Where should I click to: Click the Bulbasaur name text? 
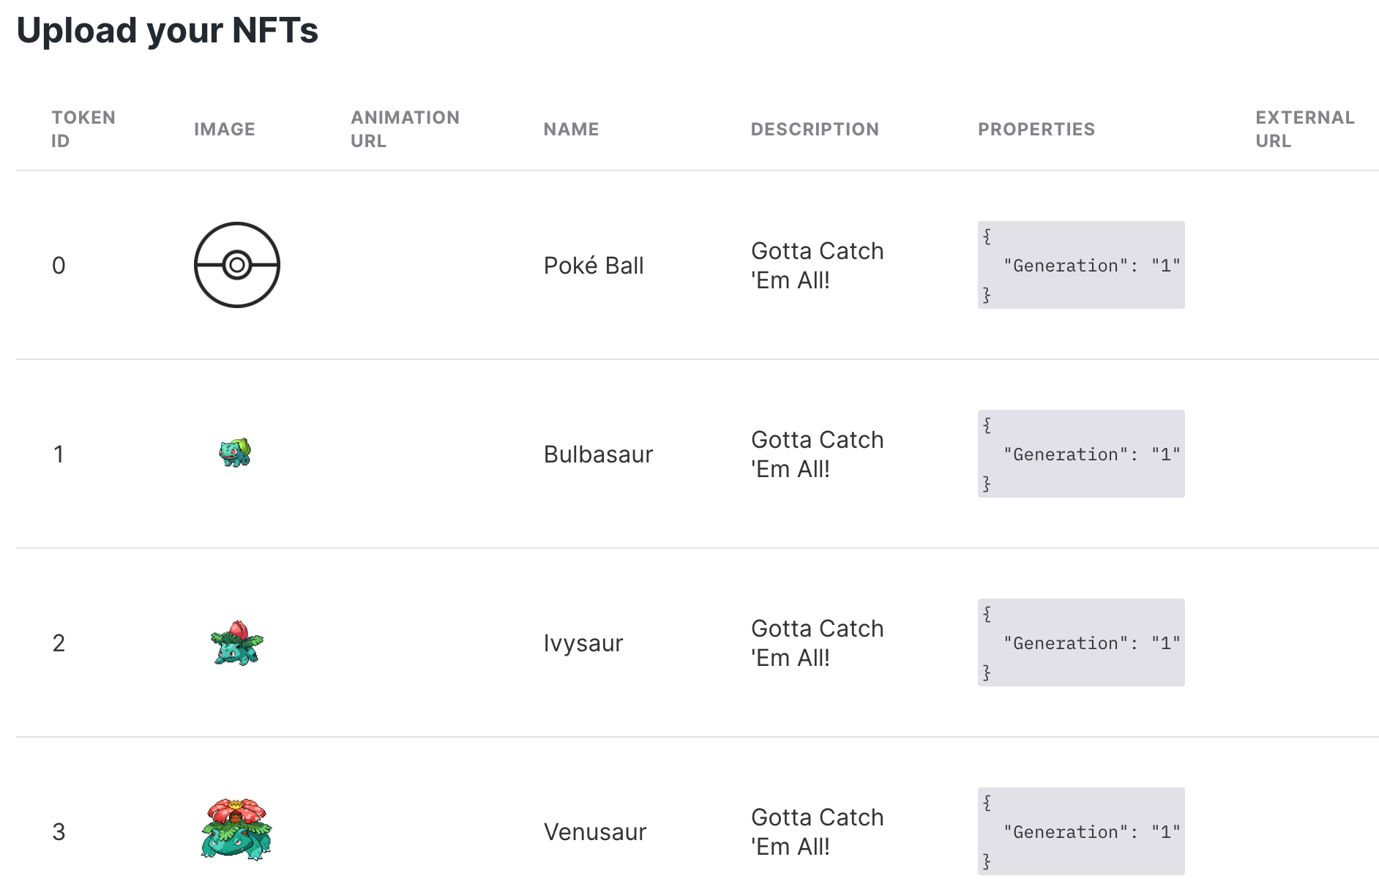[x=598, y=454]
